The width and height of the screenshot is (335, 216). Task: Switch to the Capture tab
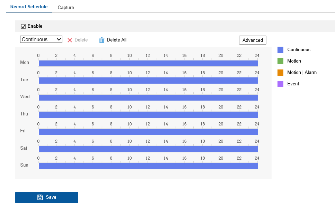point(66,7)
